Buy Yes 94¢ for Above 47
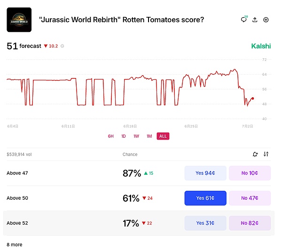The width and height of the screenshot is (282, 250). [205, 173]
